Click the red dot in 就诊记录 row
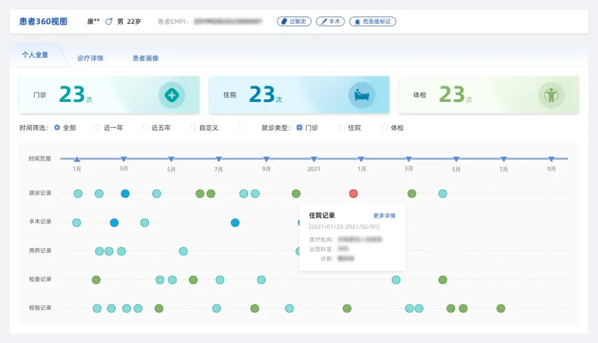598x343 pixels. 353,193
